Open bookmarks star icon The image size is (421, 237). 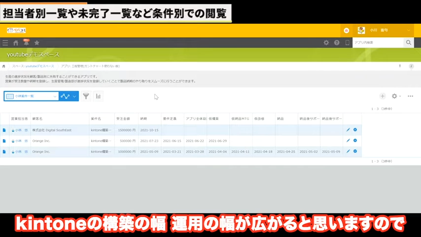pos(37,43)
